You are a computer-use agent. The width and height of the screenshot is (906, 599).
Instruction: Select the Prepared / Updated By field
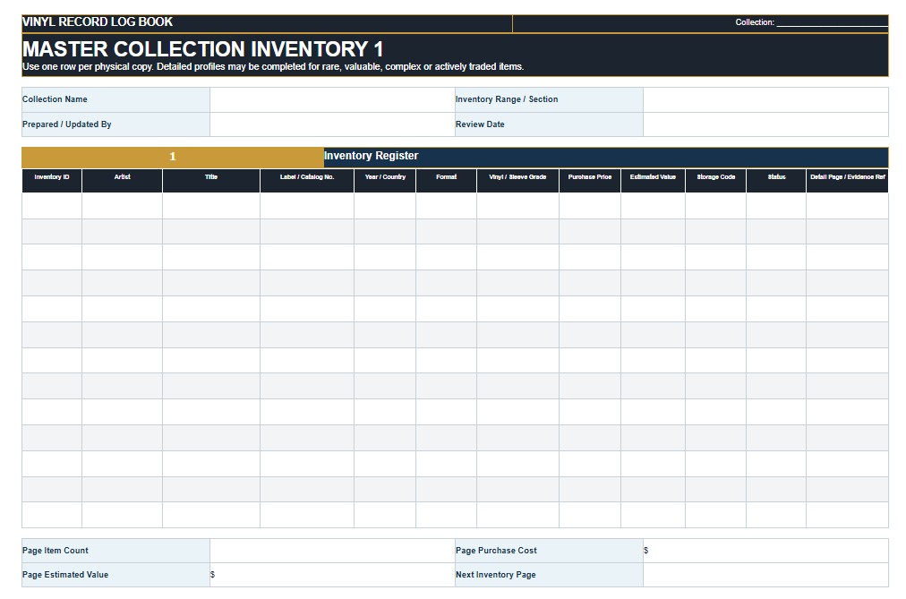click(332, 124)
